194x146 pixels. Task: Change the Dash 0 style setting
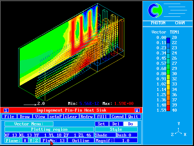[x=127, y=135]
